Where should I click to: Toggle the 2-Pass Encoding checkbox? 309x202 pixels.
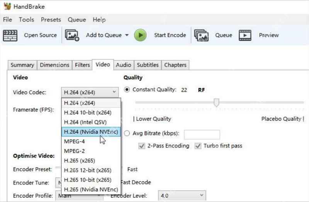[x=142, y=146]
